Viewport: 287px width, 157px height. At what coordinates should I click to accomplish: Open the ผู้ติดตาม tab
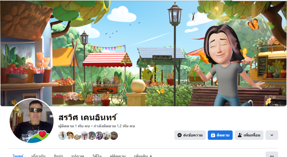coord(118,156)
